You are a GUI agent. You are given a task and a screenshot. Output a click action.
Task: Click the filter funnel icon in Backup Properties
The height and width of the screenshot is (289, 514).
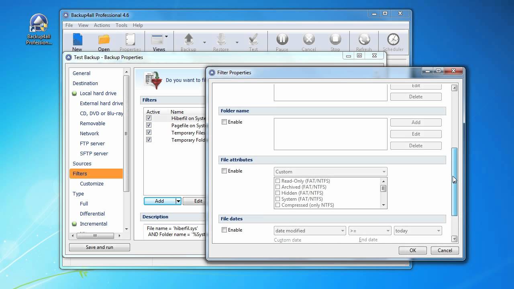pyautogui.click(x=153, y=80)
